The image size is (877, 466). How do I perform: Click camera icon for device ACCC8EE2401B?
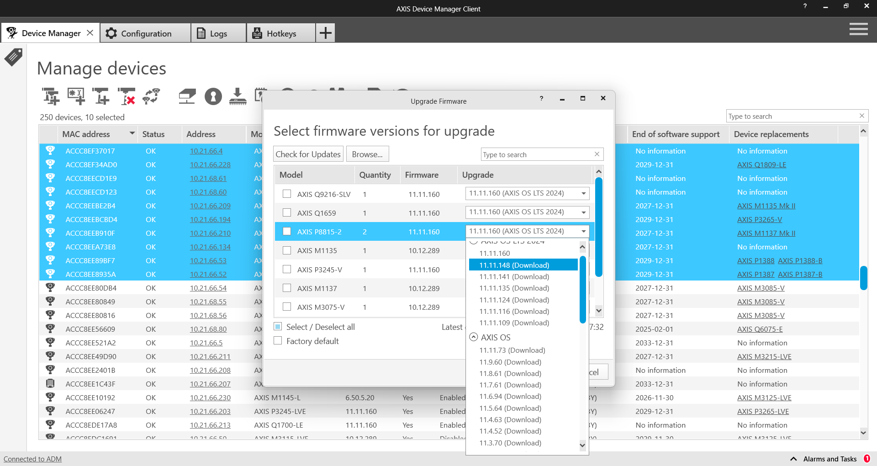50,370
